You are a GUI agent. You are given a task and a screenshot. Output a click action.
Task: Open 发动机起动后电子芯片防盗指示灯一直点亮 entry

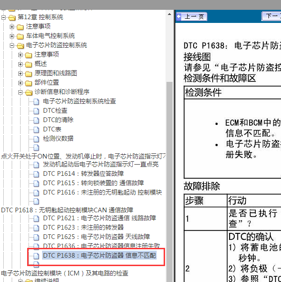[x=101, y=164]
